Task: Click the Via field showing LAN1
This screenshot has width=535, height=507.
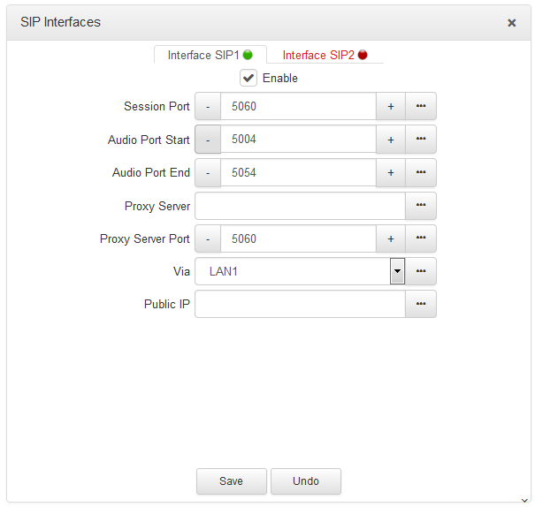Action: [293, 271]
